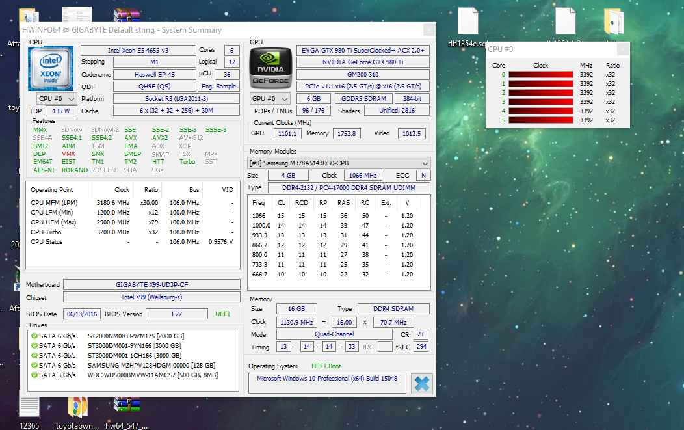The width and height of the screenshot is (684, 430).
Task: Click status icon for ST3000DM001-9YN166 drive
Action: click(34, 345)
